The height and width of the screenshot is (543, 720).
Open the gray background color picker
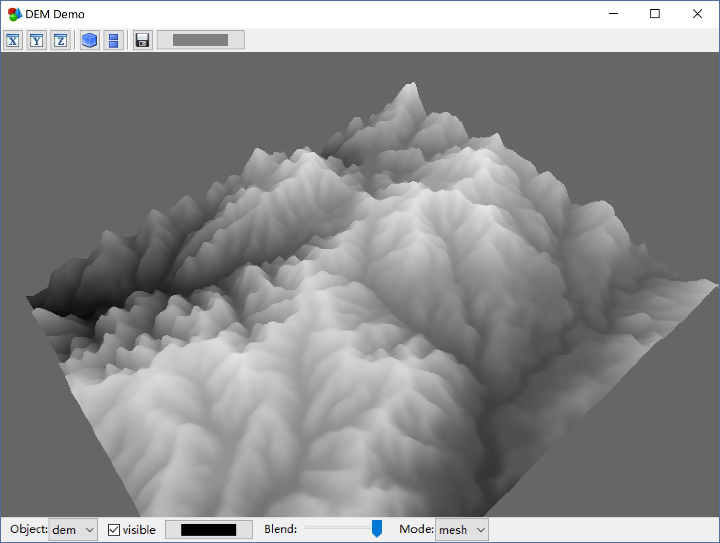tap(200, 40)
